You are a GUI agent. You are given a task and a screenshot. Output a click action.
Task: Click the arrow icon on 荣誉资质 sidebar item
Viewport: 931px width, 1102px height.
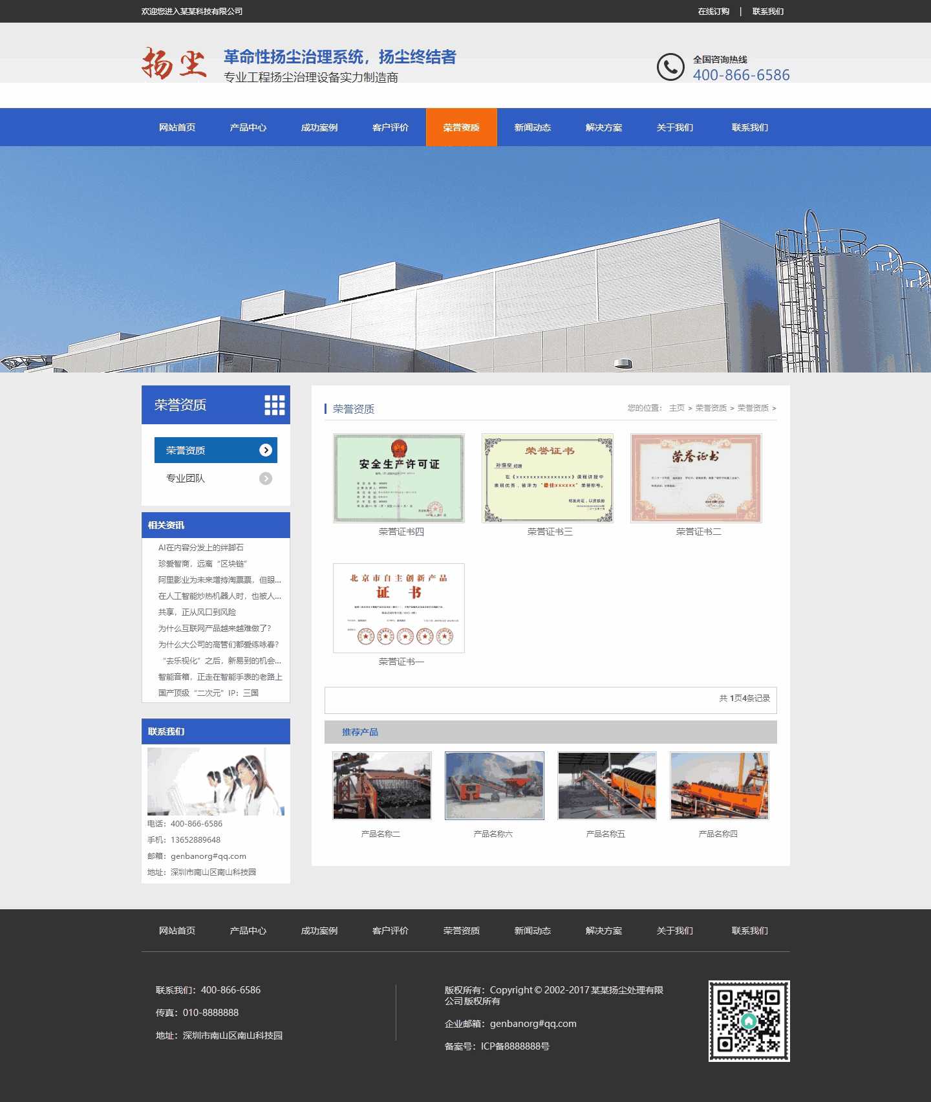tap(266, 450)
